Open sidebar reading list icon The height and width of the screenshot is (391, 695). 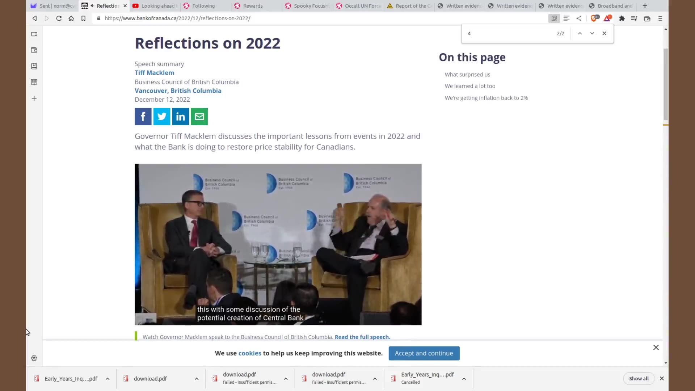point(34,82)
